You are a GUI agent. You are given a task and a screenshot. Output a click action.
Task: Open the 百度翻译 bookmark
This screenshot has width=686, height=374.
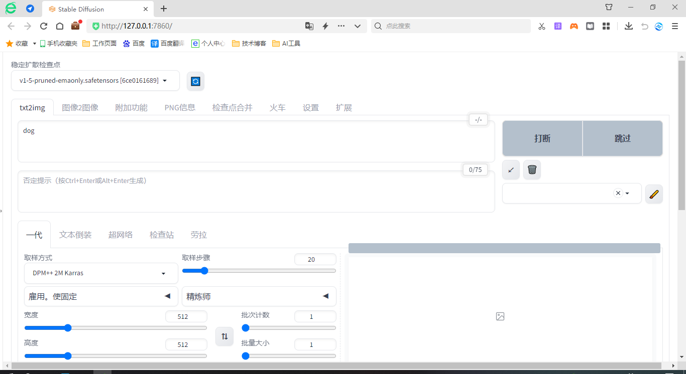pos(168,44)
